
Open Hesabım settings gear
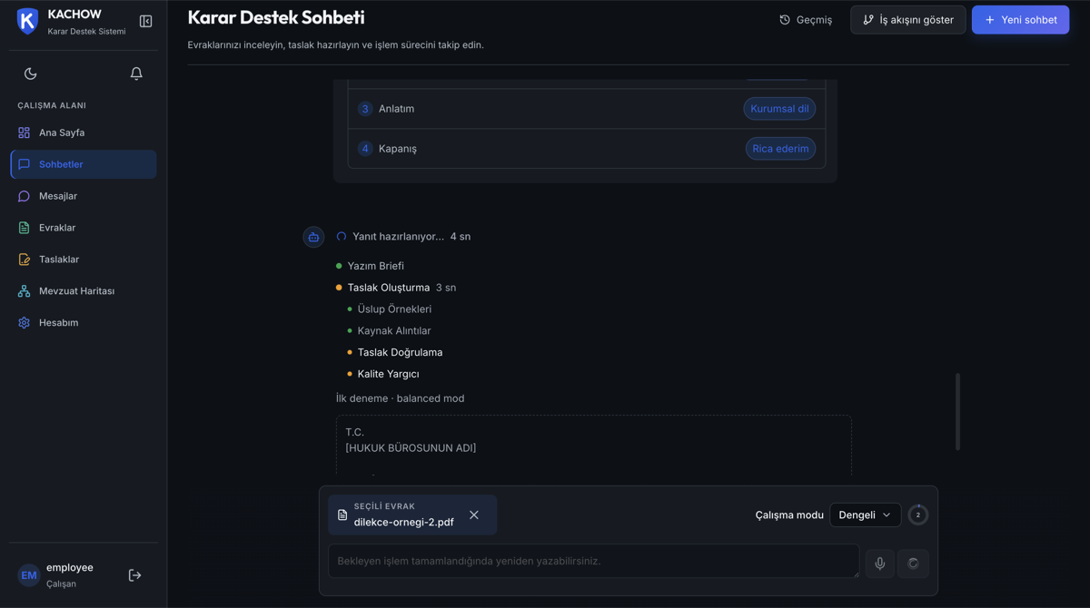point(24,323)
